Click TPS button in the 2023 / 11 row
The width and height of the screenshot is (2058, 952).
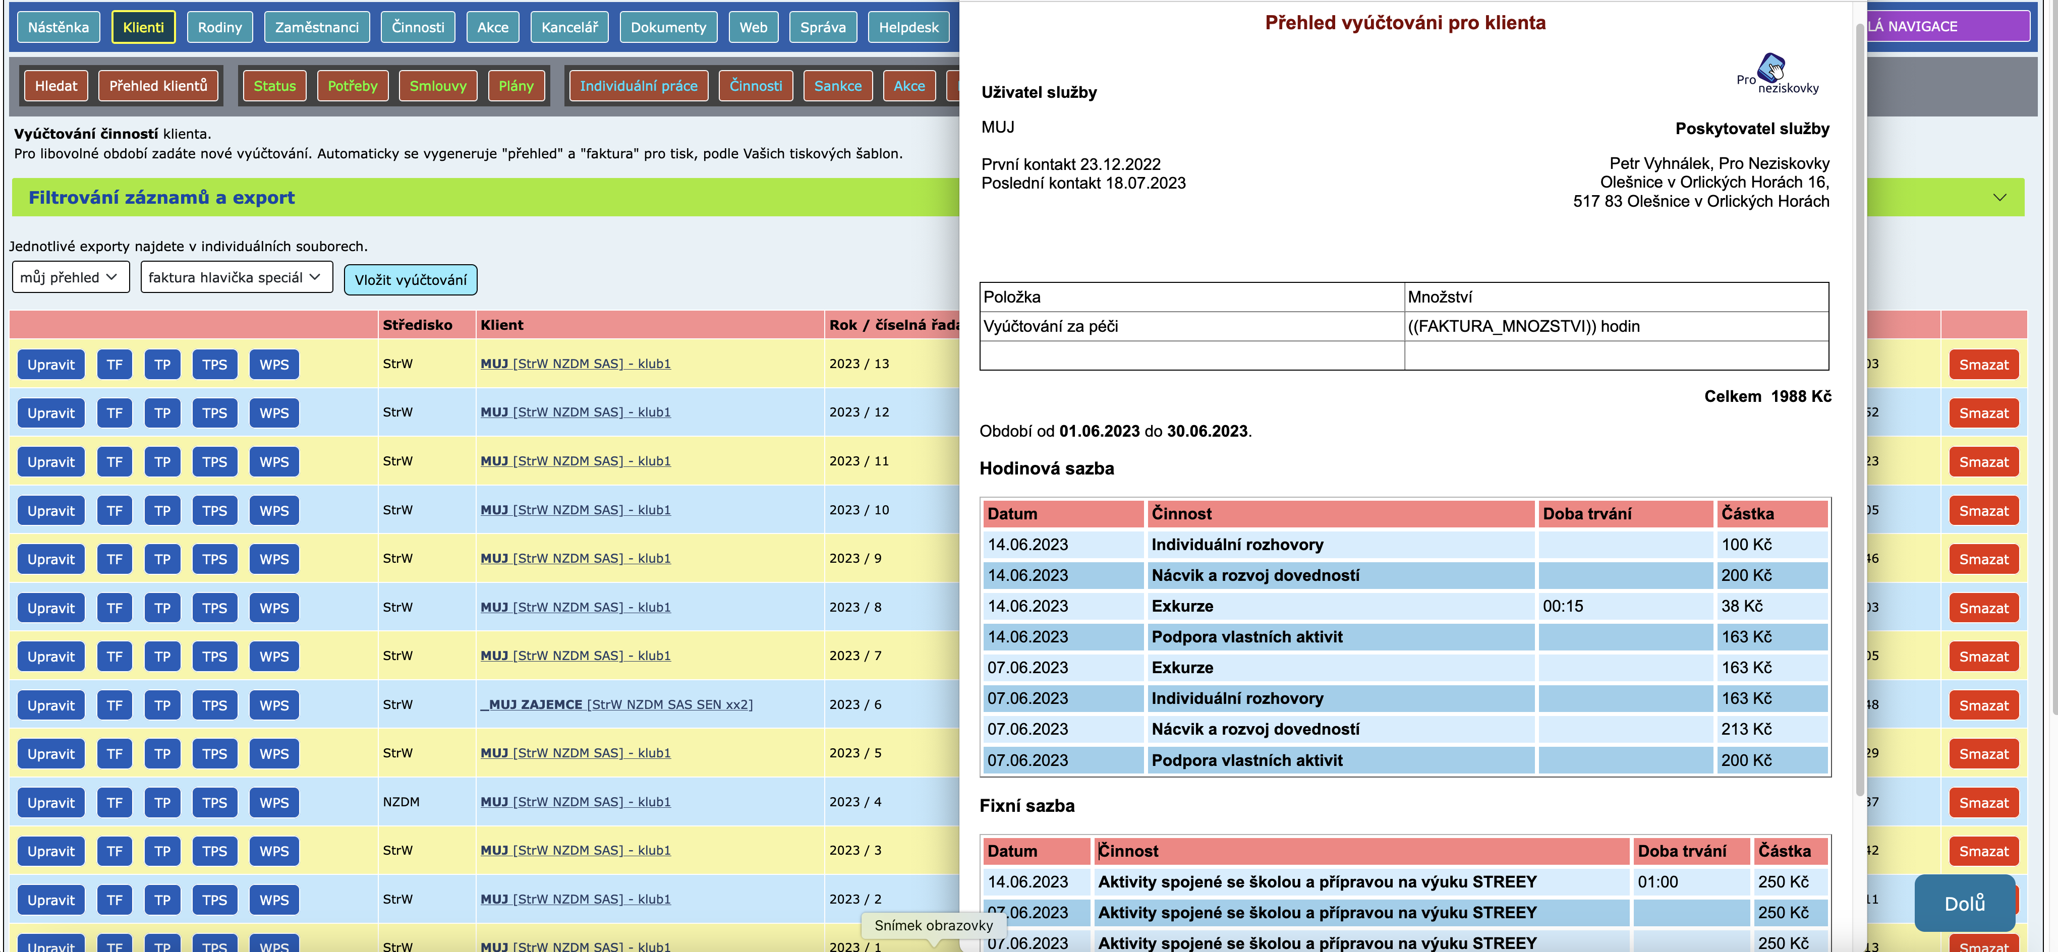(x=214, y=461)
